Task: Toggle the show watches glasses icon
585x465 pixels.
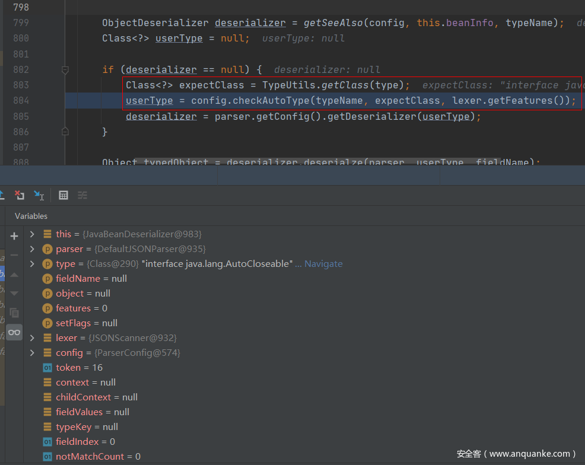Action: (x=14, y=332)
